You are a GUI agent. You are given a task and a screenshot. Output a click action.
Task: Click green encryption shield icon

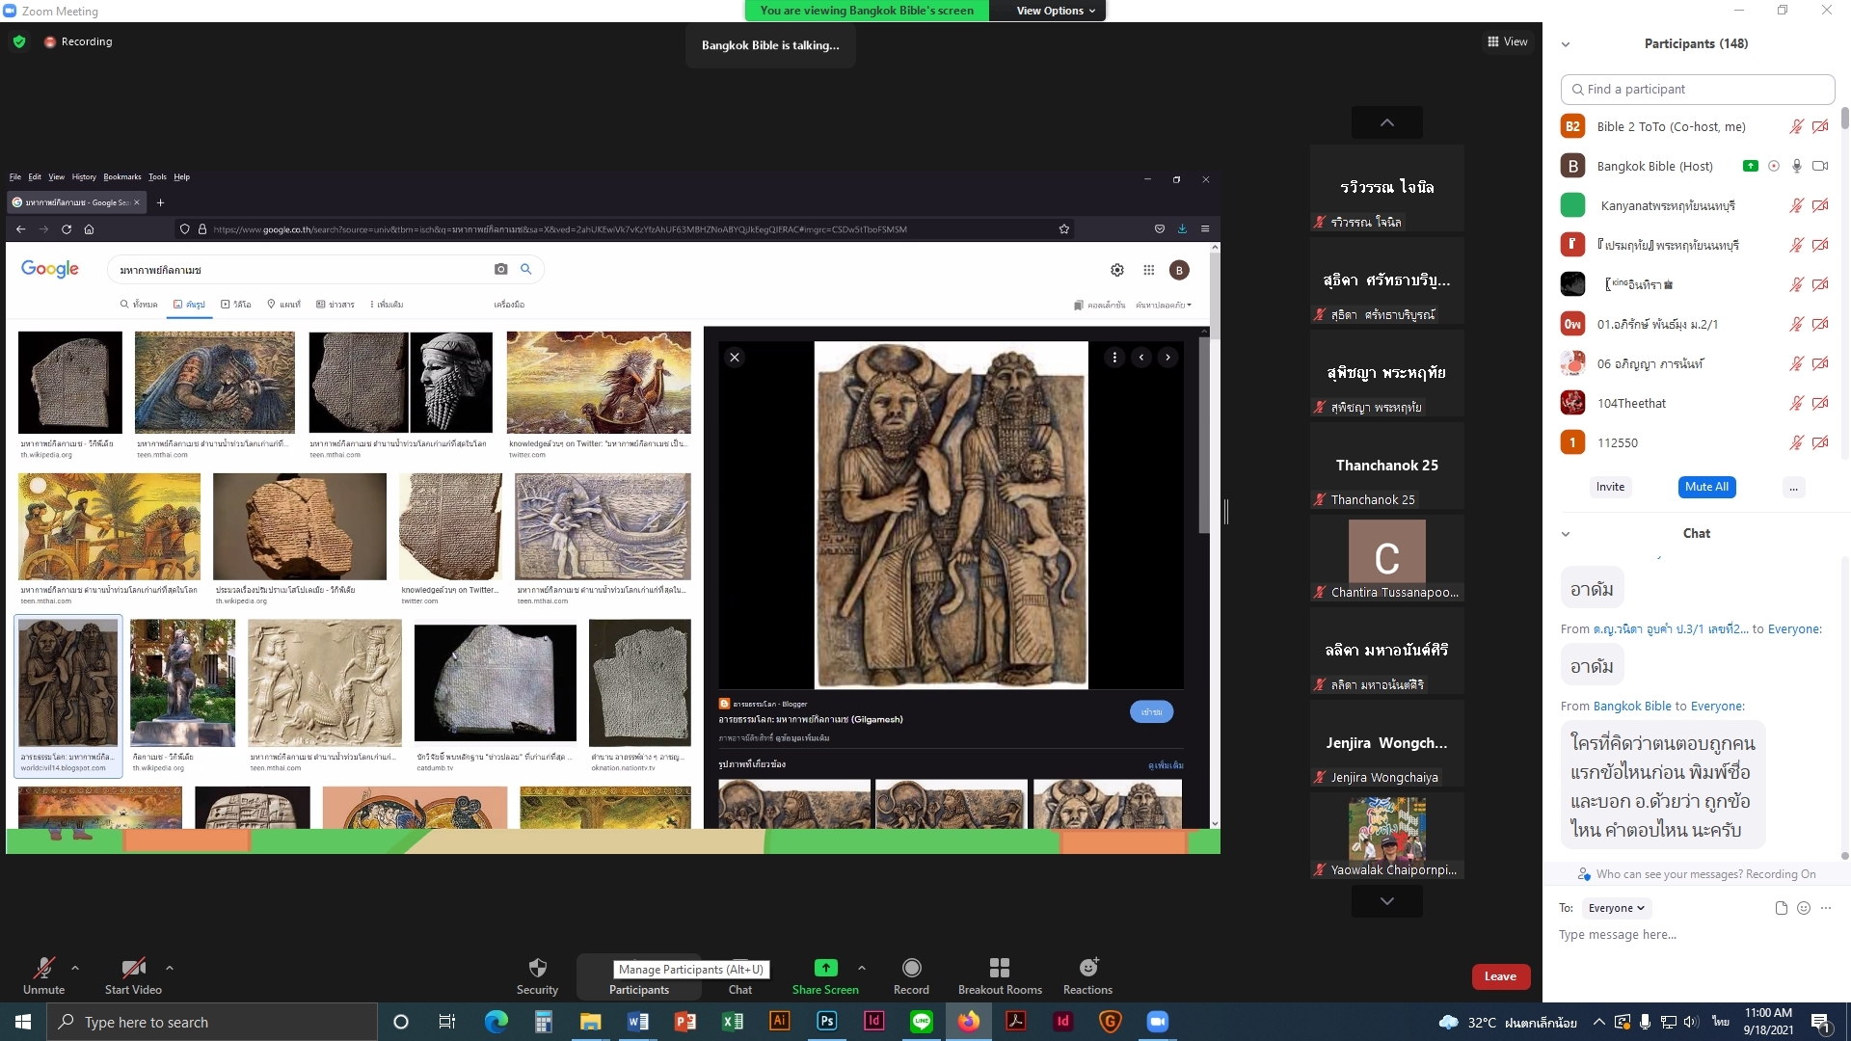pyautogui.click(x=19, y=41)
